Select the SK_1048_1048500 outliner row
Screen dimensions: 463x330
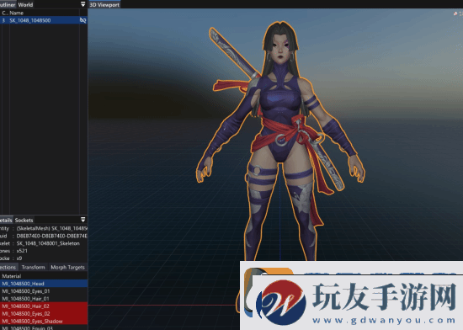tap(44, 20)
